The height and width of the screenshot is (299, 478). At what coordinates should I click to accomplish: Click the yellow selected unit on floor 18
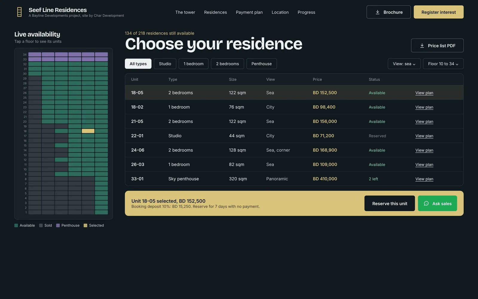pyautogui.click(x=88, y=131)
